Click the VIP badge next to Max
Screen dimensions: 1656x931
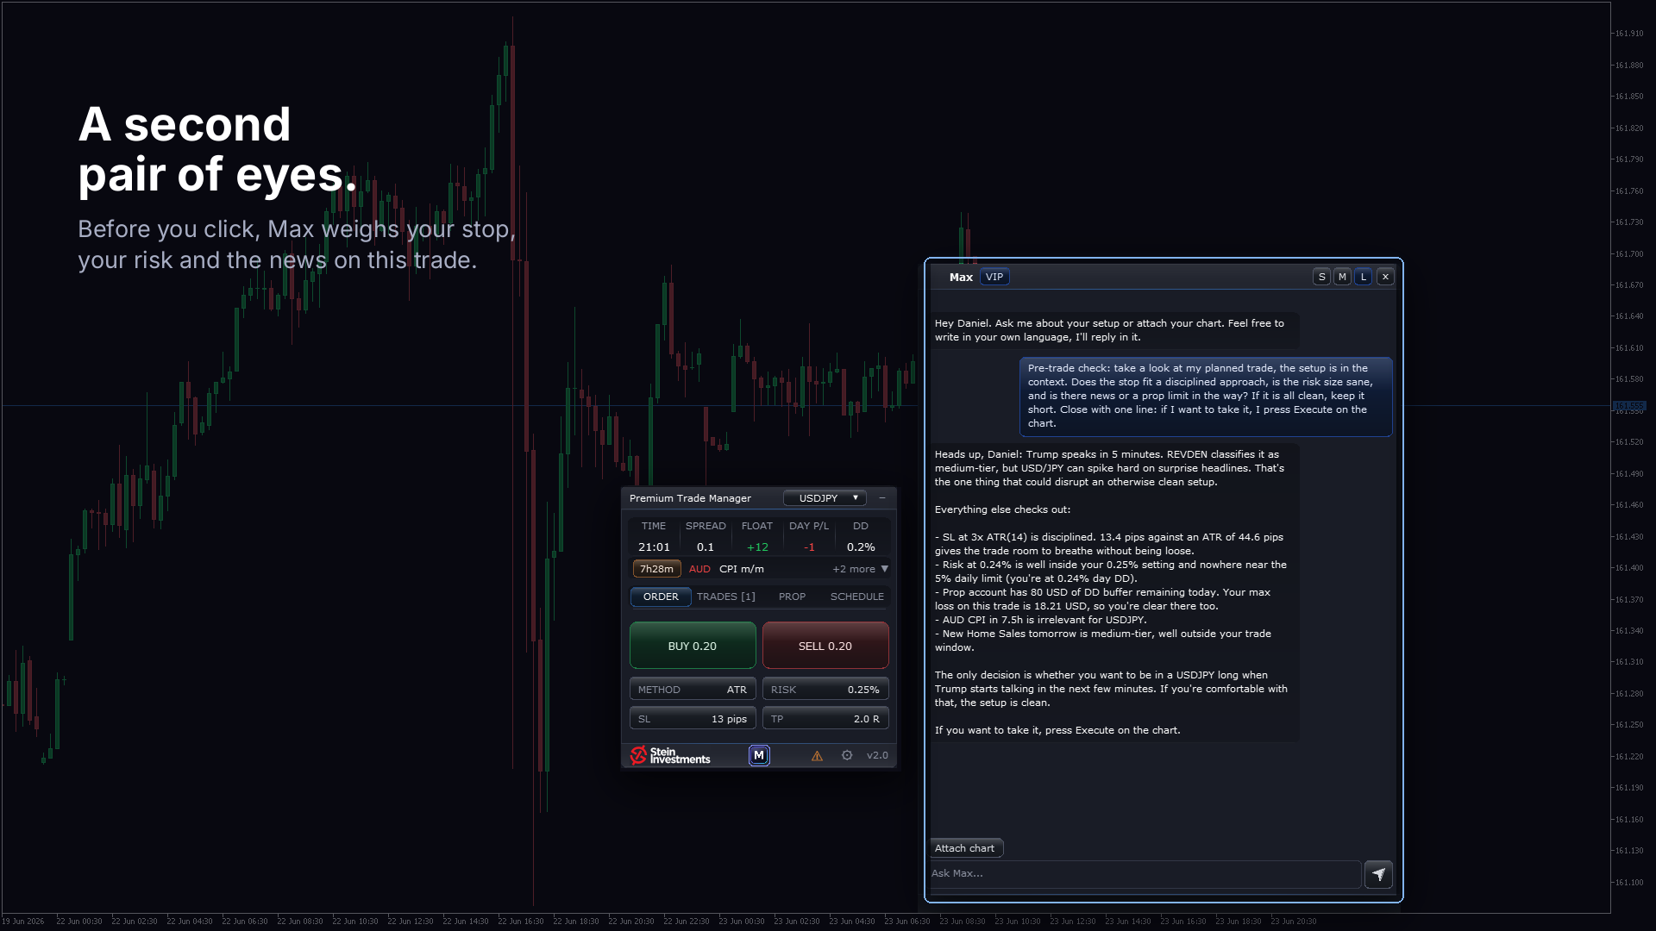(x=994, y=277)
